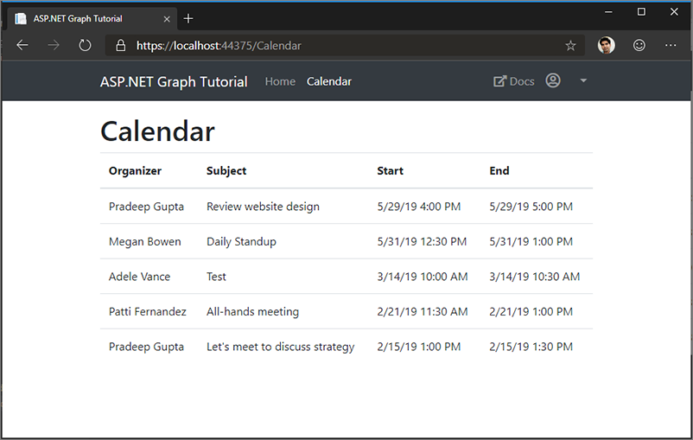This screenshot has width=693, height=440.
Task: Focus the address bar URL field
Action: click(345, 46)
